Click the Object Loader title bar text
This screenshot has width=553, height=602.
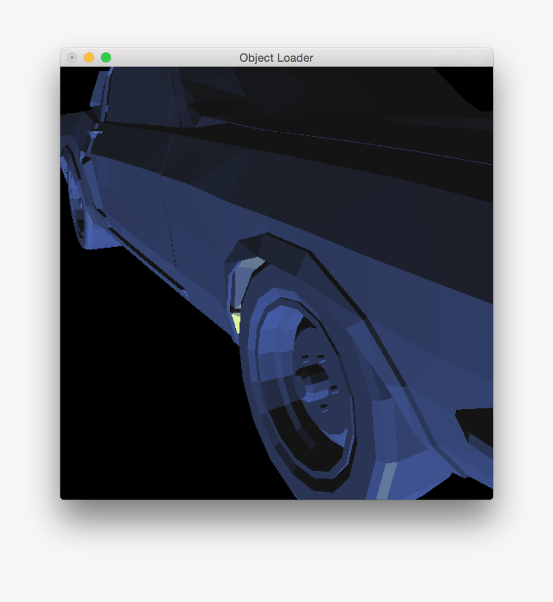point(276,57)
